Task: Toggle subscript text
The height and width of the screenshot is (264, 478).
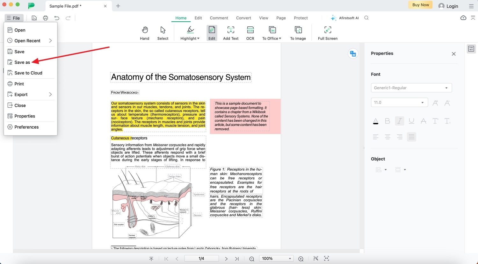Action: coord(447,121)
